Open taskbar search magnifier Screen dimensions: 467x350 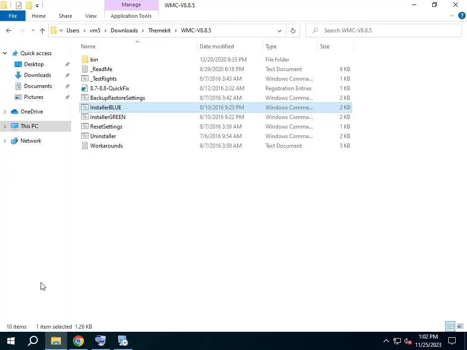33,341
